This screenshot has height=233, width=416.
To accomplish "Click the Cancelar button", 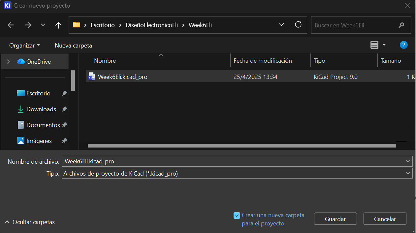I will tap(385, 219).
